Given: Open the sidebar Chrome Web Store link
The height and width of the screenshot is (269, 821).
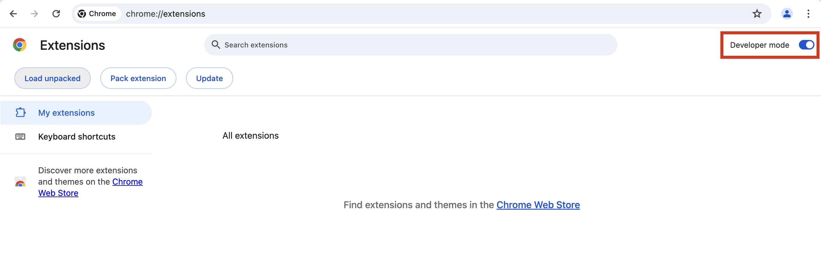Looking at the screenshot, I should (x=127, y=182).
